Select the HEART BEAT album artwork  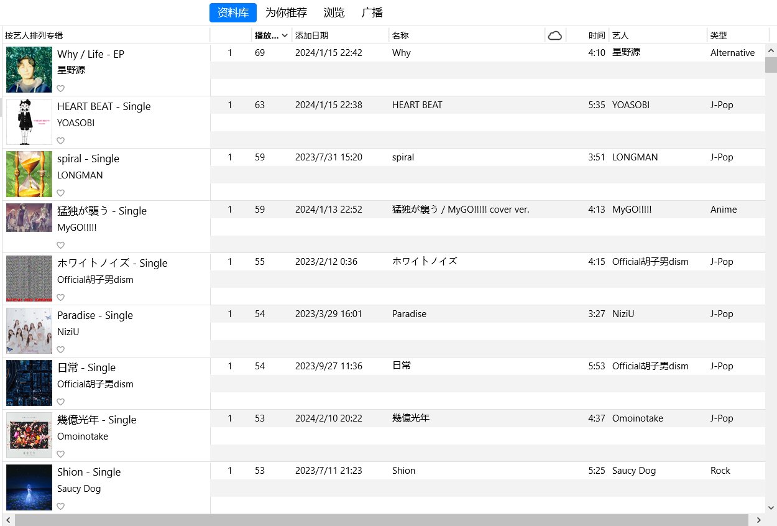click(29, 122)
